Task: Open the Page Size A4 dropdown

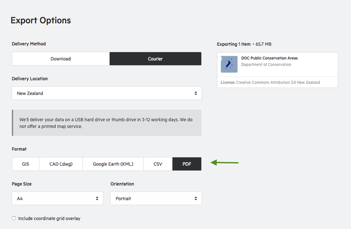Action: click(58, 198)
